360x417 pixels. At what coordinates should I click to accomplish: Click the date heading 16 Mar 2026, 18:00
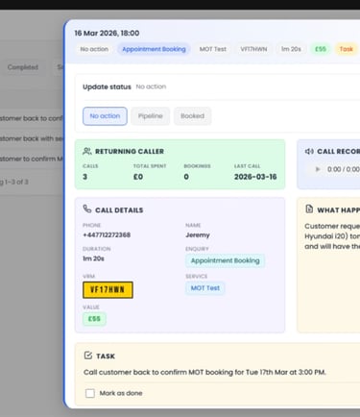[107, 33]
